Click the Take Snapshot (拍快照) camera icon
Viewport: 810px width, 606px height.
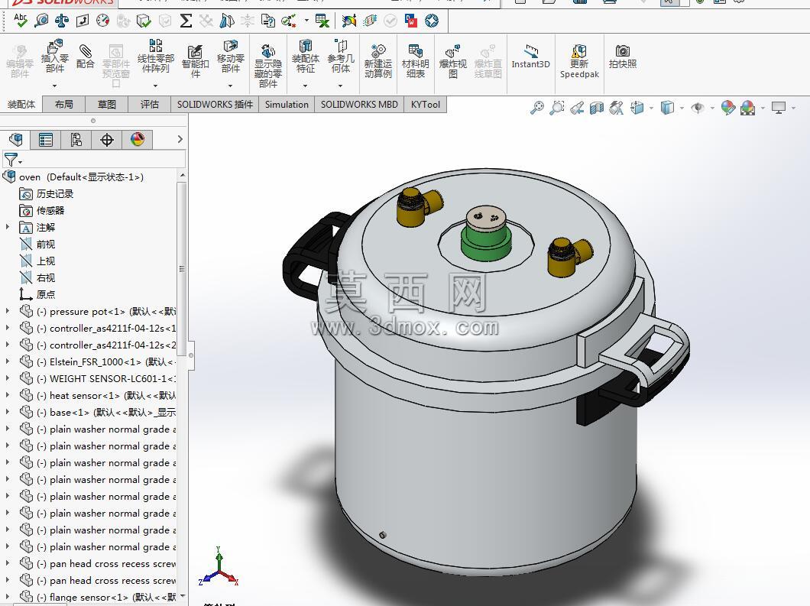623,57
